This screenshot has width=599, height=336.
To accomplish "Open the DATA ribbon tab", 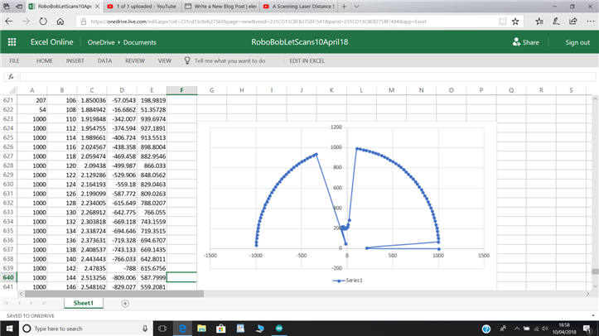I will (x=104, y=60).
